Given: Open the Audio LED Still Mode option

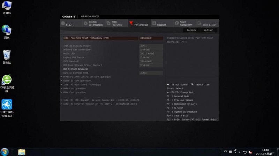Looking at the screenshot, I should click(x=151, y=54).
